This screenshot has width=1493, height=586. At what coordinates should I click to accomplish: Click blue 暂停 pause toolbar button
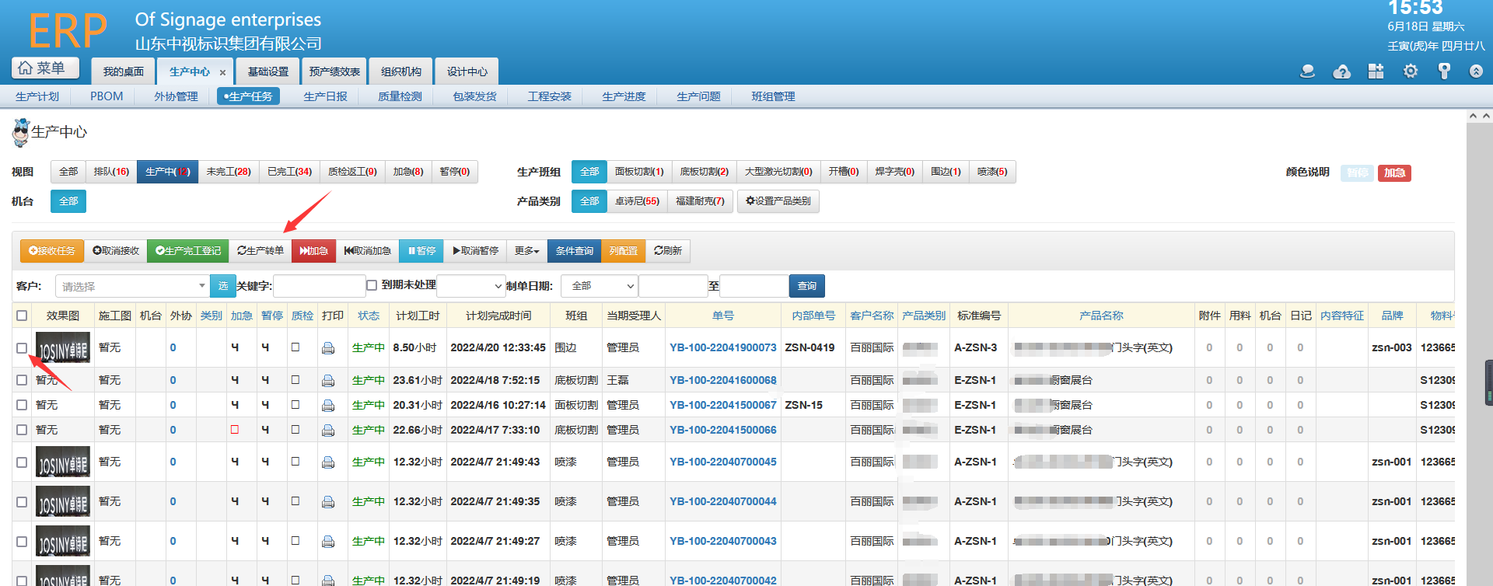[421, 251]
